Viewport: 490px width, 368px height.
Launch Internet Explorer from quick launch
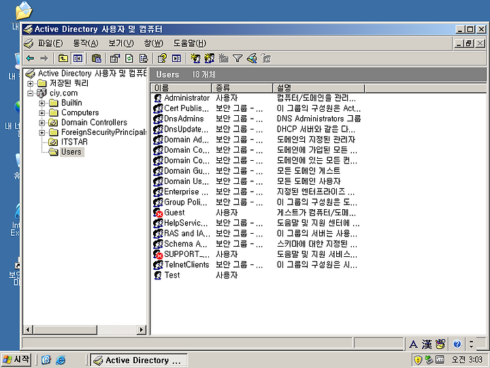click(61, 361)
